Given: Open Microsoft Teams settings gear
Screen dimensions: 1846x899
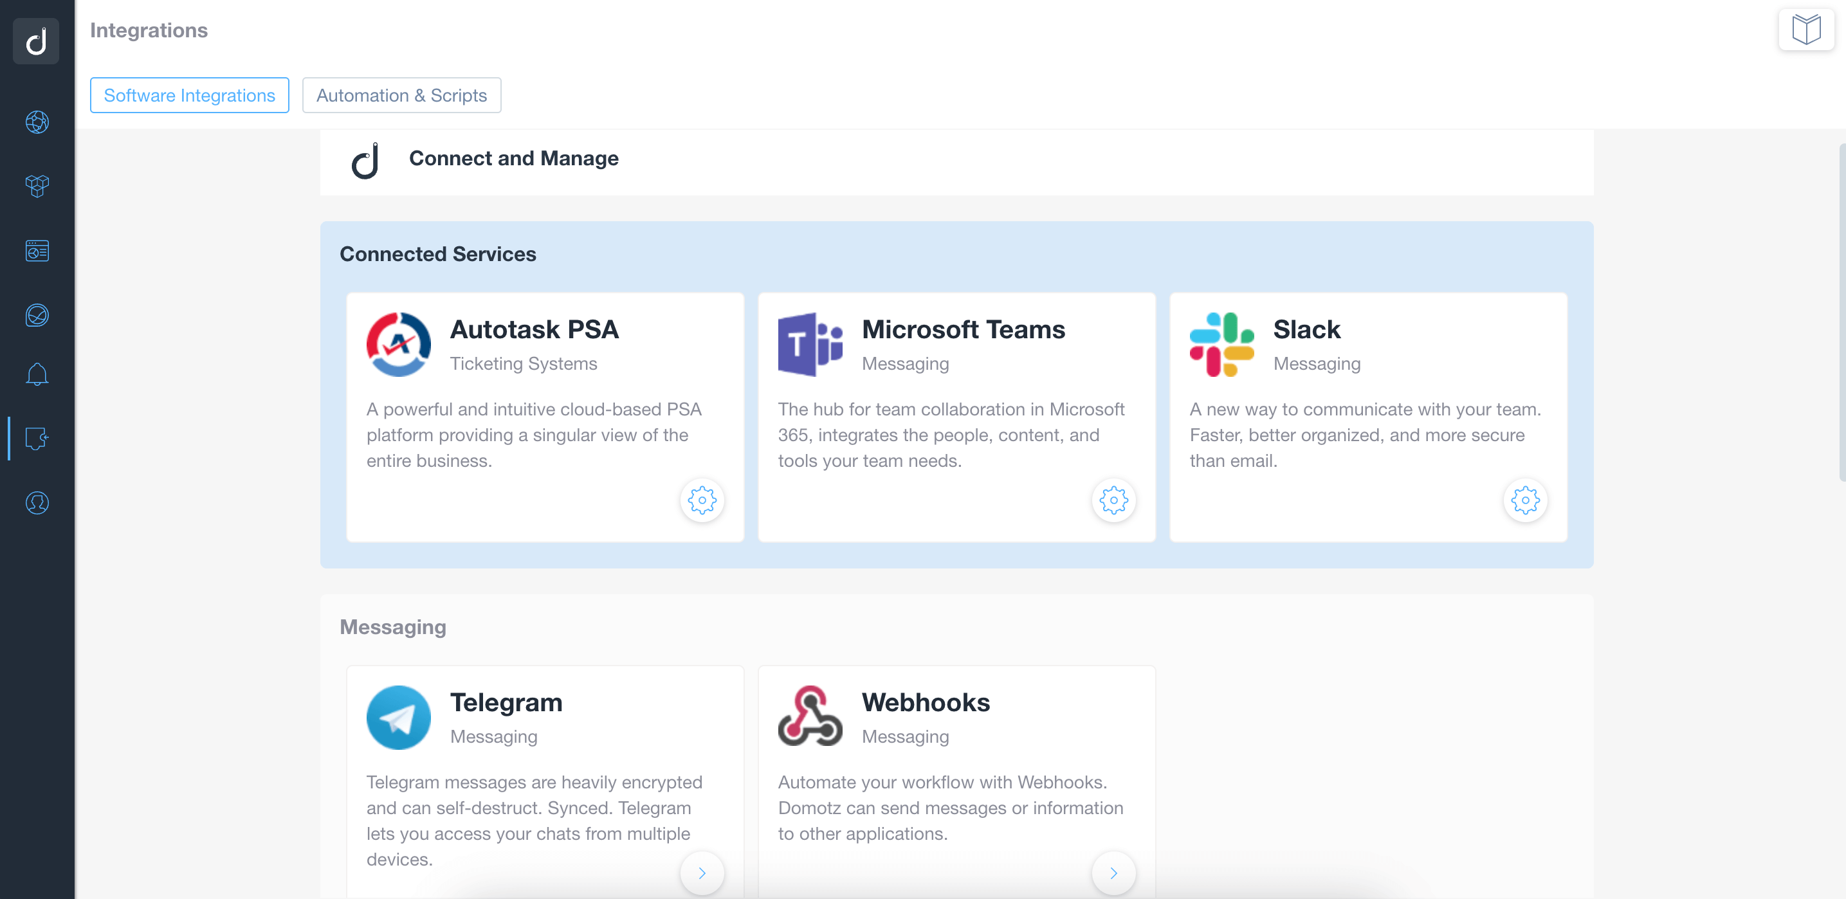Looking at the screenshot, I should pos(1113,500).
